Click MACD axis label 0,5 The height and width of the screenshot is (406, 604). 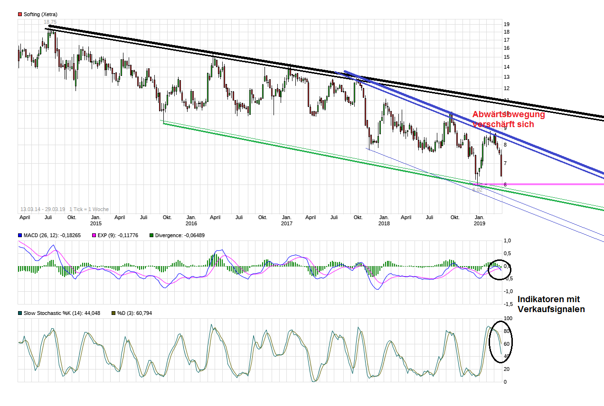(x=507, y=254)
